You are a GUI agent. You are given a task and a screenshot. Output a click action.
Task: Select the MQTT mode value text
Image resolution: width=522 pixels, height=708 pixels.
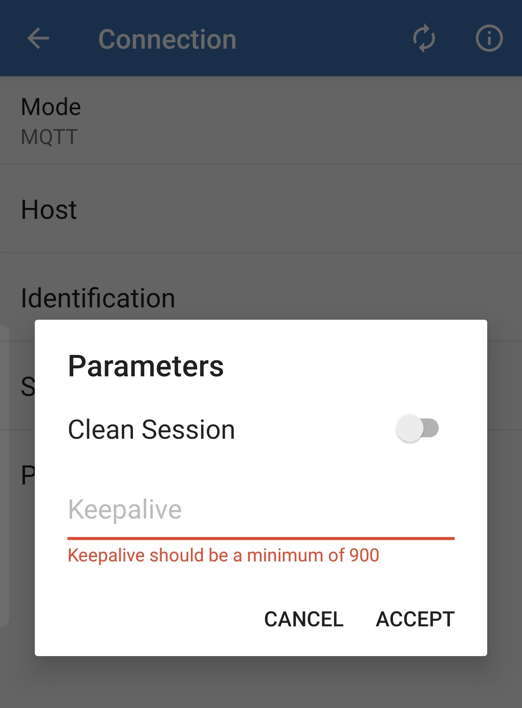pos(49,137)
